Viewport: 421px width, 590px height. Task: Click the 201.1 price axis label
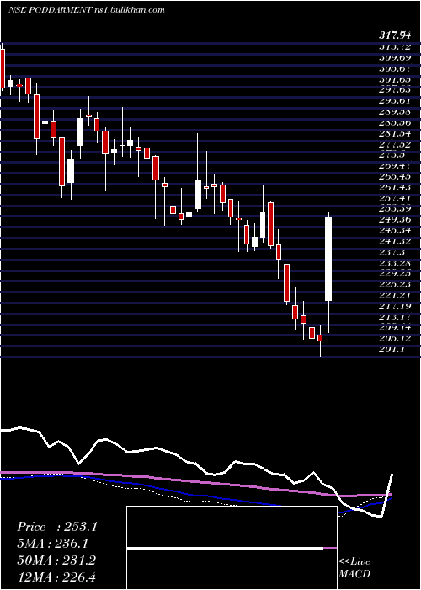394,350
